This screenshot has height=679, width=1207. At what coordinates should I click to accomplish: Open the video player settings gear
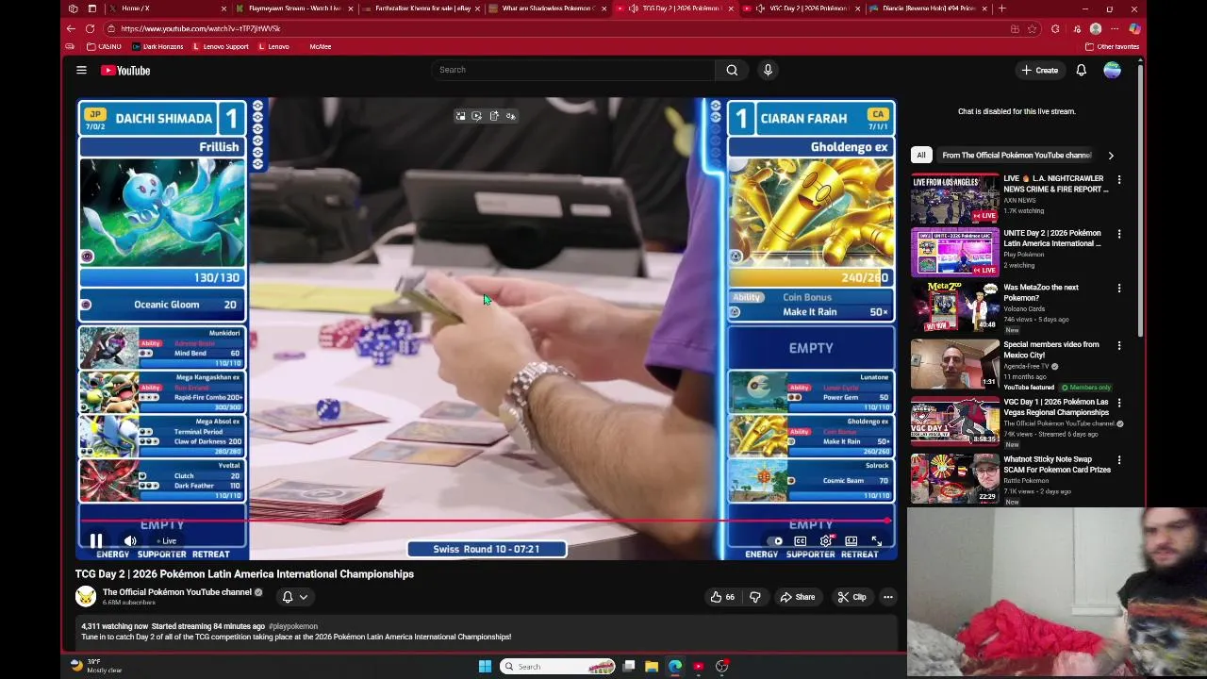tap(826, 541)
